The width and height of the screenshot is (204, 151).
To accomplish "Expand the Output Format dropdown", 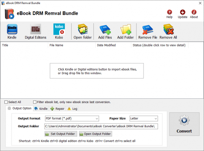I will coord(72,118).
